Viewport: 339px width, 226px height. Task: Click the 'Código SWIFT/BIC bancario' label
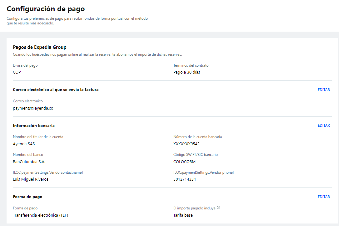click(x=196, y=155)
